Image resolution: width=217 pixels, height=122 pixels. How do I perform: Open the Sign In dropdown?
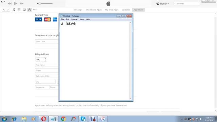tap(163, 4)
